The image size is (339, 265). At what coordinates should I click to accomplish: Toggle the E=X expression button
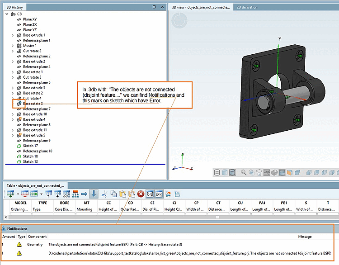tap(159, 194)
